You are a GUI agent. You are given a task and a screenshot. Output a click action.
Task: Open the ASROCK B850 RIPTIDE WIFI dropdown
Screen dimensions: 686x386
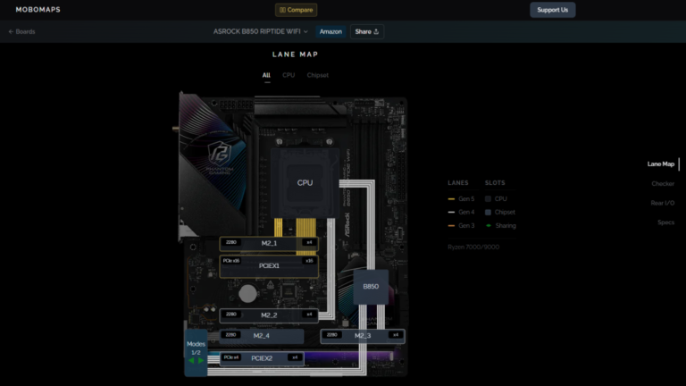[x=260, y=31]
